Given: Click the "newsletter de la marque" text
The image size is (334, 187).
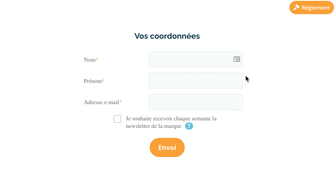Looking at the screenshot, I should pos(153,126).
